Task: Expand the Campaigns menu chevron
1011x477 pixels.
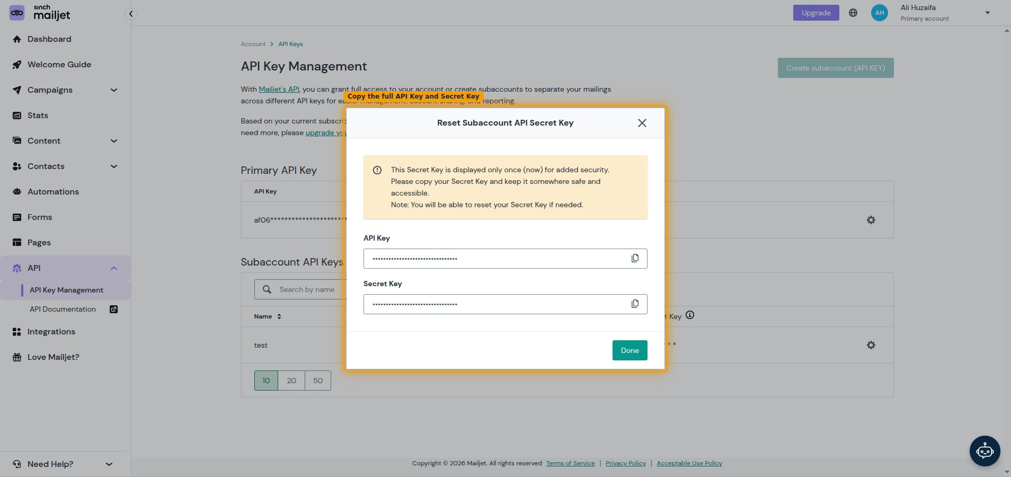Action: point(113,90)
